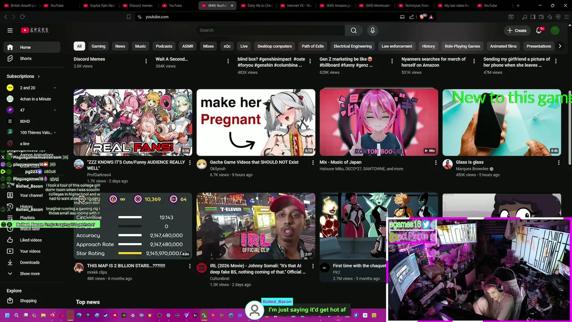Open the 2 and 20 subscription
This screenshot has width=572, height=322.
pos(32,88)
